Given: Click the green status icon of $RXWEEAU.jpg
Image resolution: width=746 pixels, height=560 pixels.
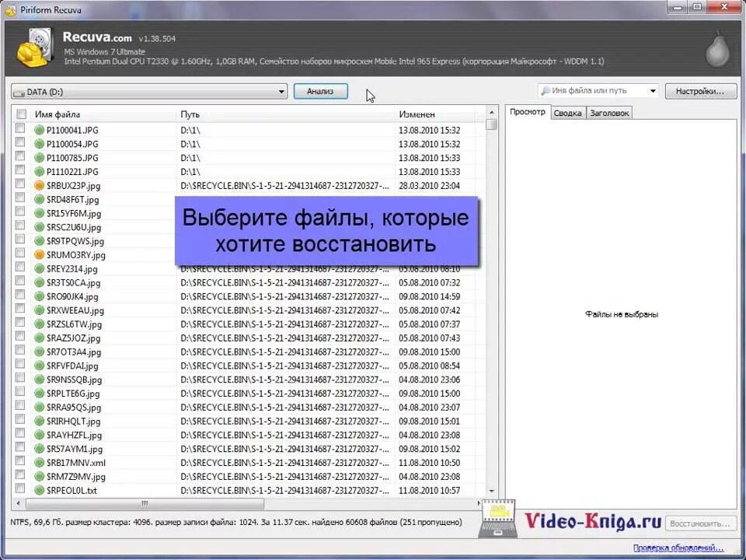Looking at the screenshot, I should click(40, 310).
